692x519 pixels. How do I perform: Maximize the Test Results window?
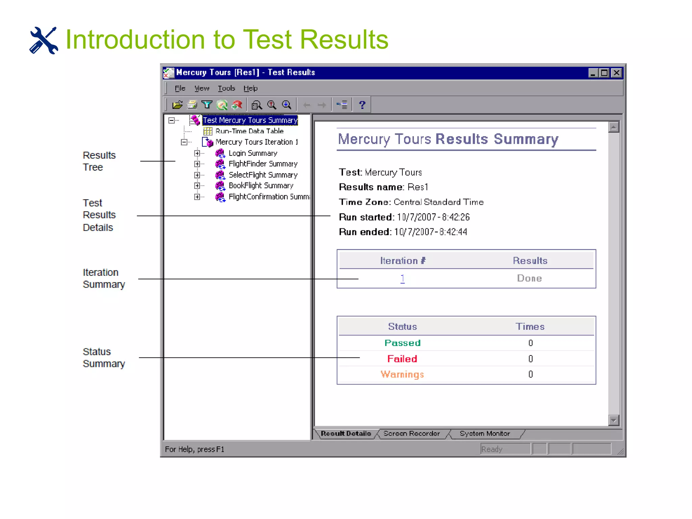(604, 73)
